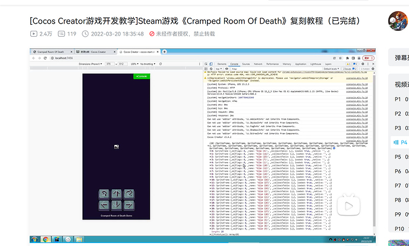Open the DevTools settings gear
The width and height of the screenshot is (409, 246).
(x=363, y=64)
